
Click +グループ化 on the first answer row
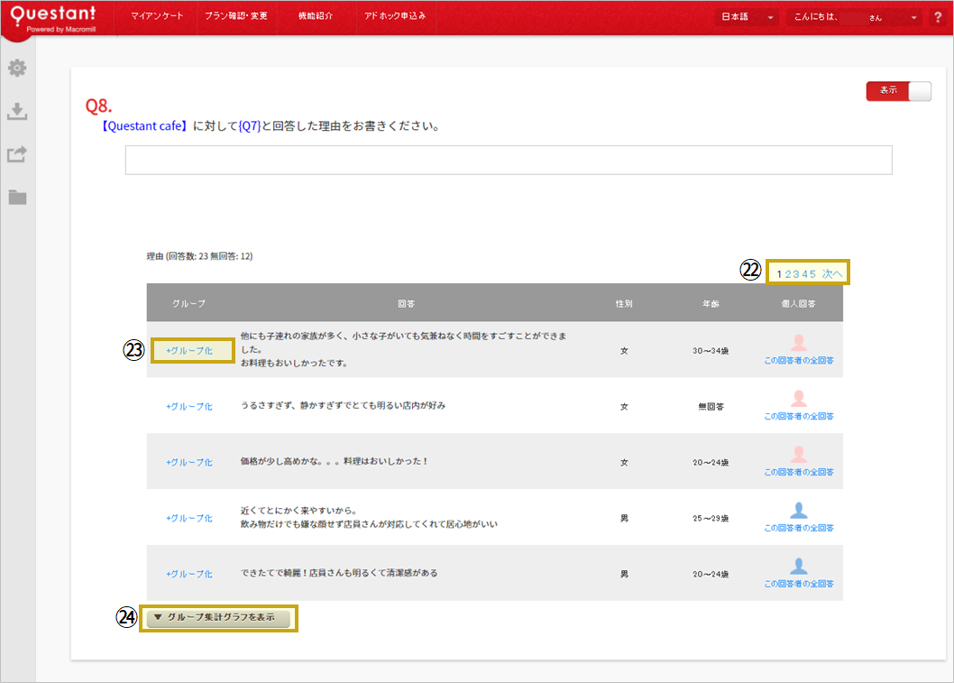(191, 351)
